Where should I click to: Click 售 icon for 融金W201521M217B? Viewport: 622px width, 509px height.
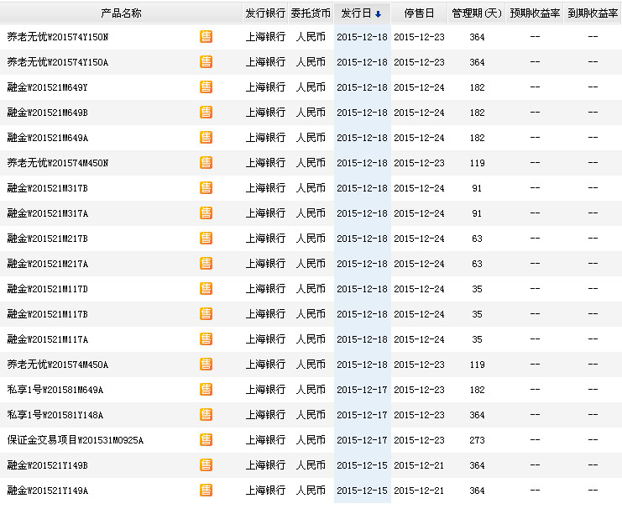[x=206, y=239]
